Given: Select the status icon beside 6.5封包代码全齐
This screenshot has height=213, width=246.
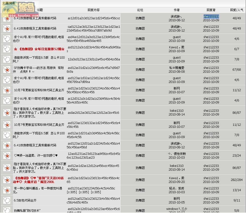Looking at the screenshot, I should pyautogui.click(x=7, y=200).
